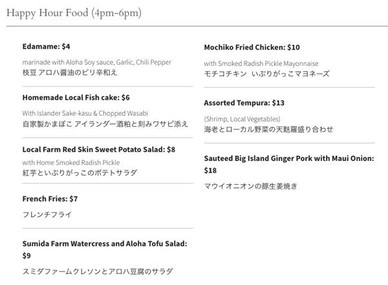Select Sauteed Big Island Ginger Pork title
The image size is (388, 285).
coord(289,158)
